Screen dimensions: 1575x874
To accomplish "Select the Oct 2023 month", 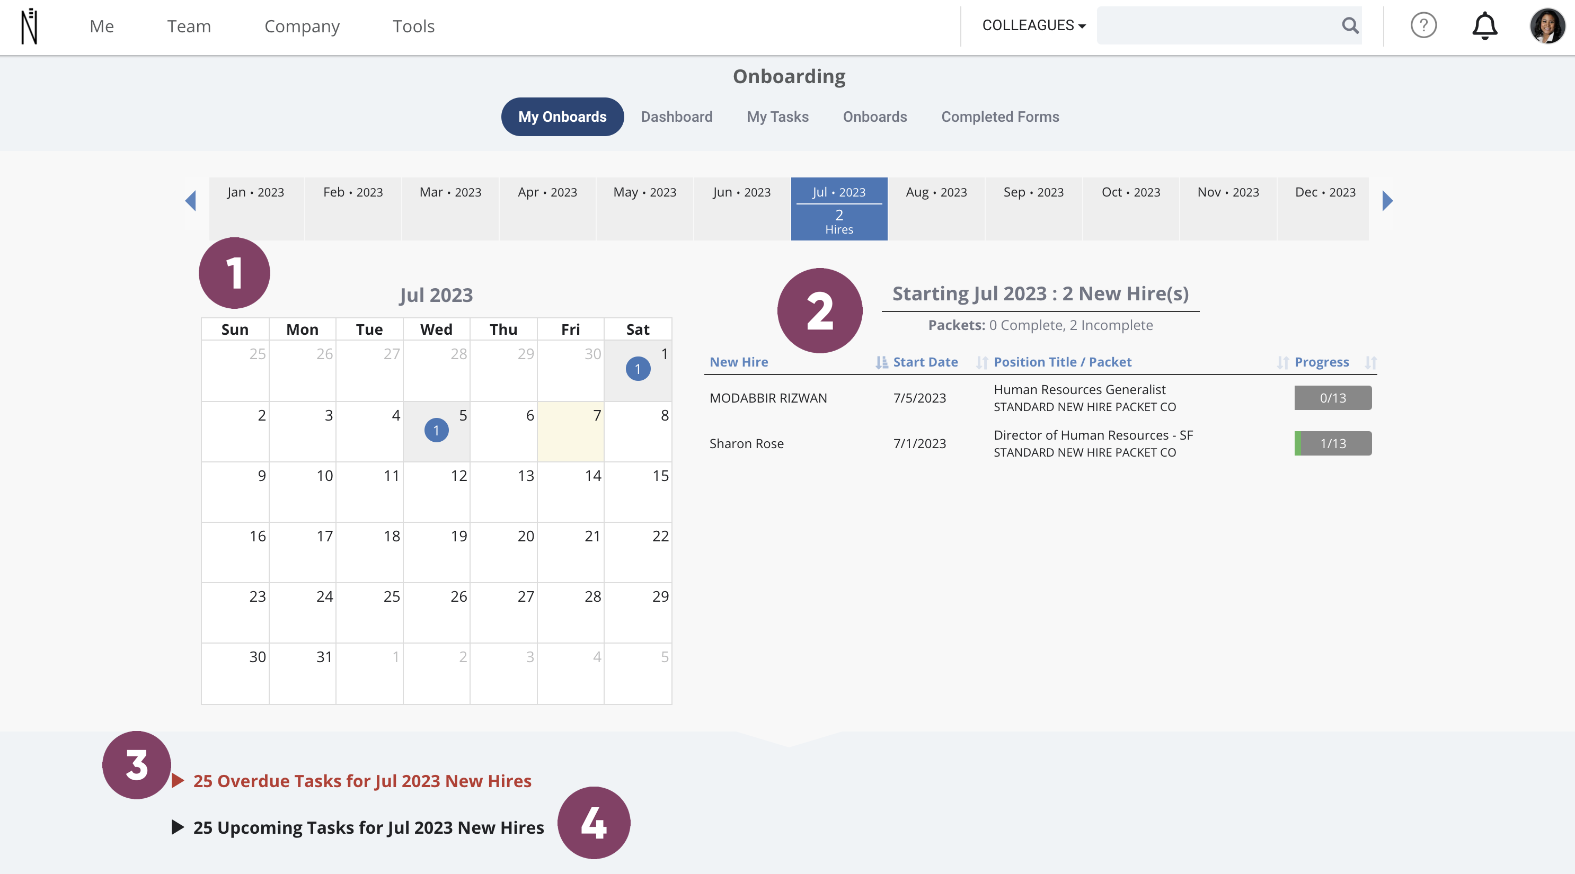I will click(x=1130, y=208).
